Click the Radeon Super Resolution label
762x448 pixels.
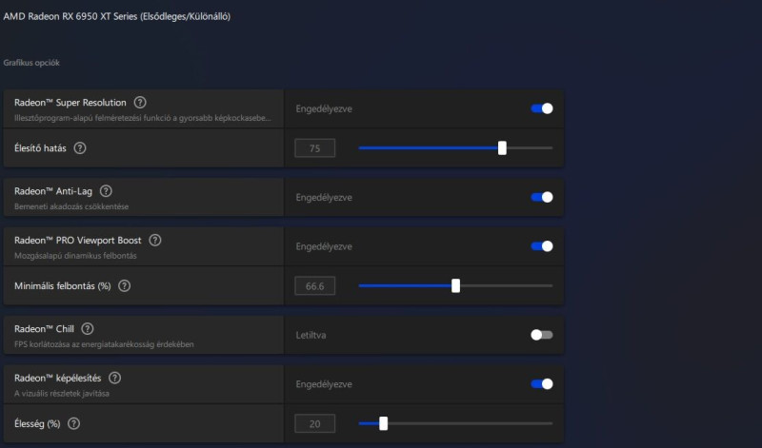[70, 103]
